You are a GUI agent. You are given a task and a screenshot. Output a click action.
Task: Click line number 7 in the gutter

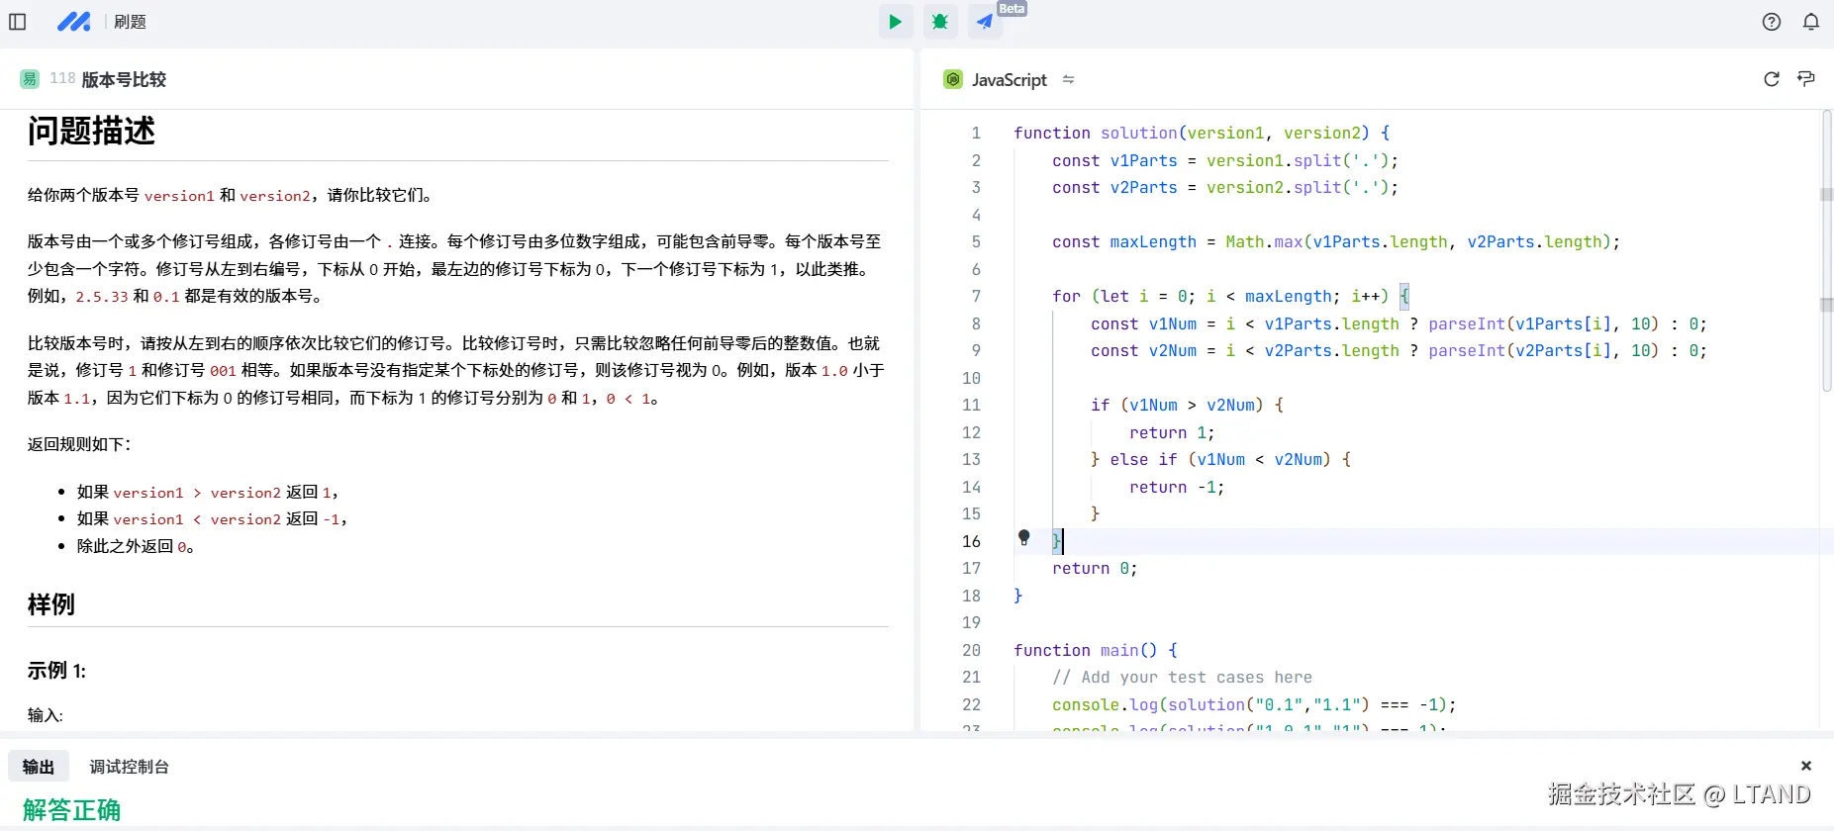[976, 296]
